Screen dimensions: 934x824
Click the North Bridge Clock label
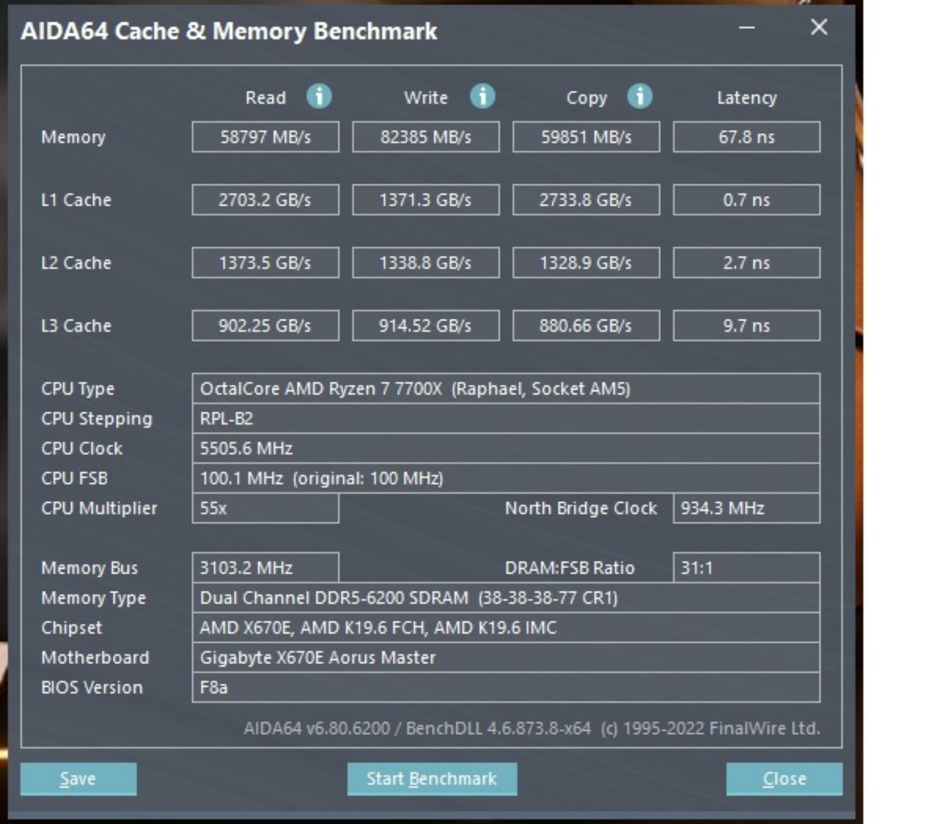tap(581, 508)
